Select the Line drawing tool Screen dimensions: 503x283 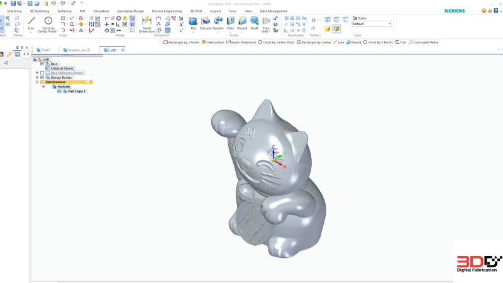[x=31, y=23]
